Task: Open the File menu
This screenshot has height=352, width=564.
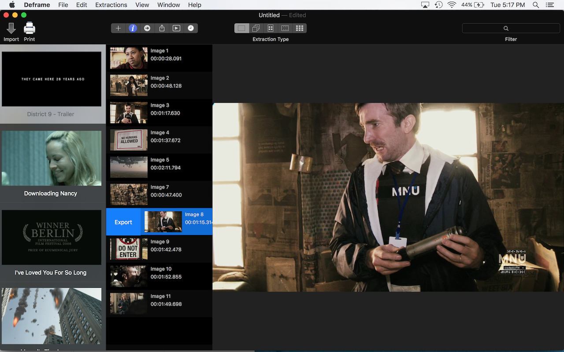Action: (x=63, y=5)
